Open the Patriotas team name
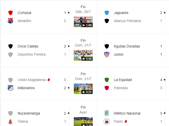The width and height of the screenshot is (169, 126). 121,88
